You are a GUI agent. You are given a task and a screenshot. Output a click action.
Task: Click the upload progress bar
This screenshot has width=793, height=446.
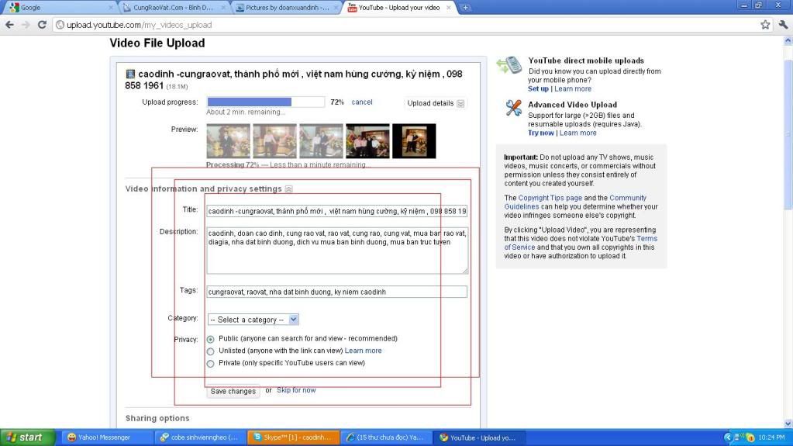point(266,102)
